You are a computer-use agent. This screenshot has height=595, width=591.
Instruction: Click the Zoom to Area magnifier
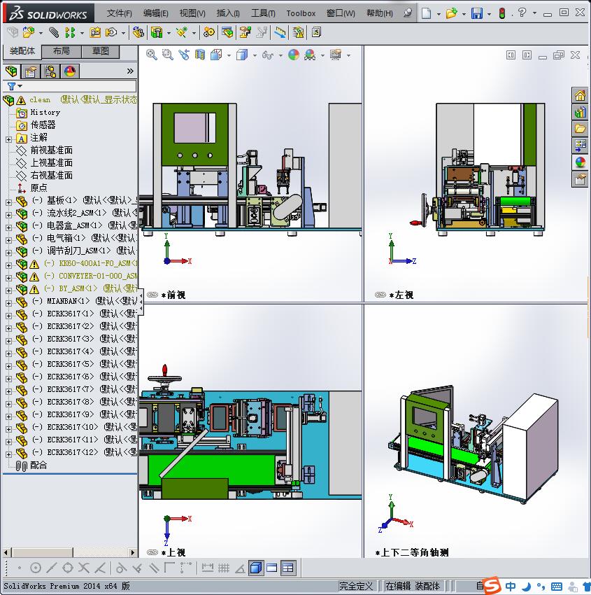168,55
